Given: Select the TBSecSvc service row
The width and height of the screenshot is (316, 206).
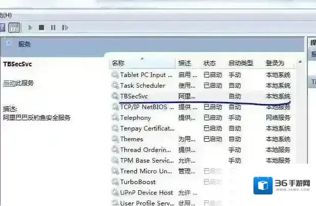Looking at the screenshot, I should coord(201,96).
